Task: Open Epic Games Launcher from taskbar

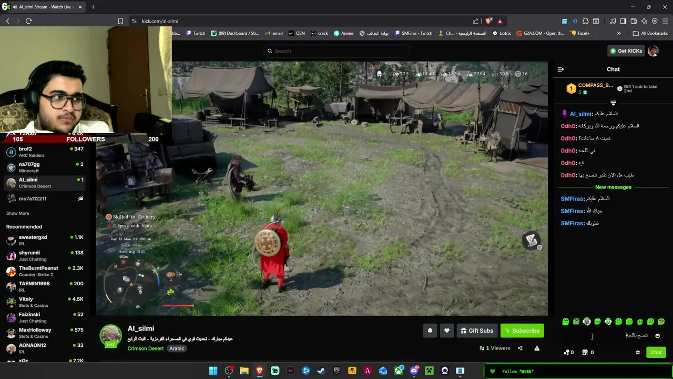Action: (x=336, y=371)
